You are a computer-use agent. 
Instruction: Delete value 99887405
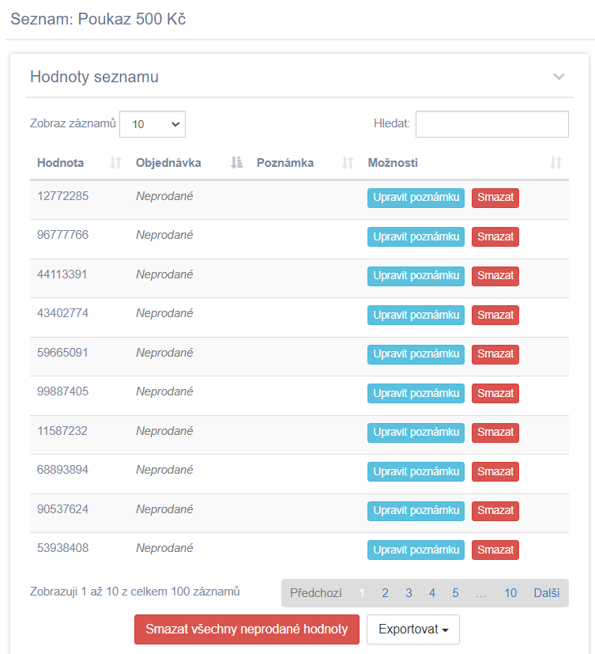pyautogui.click(x=495, y=393)
